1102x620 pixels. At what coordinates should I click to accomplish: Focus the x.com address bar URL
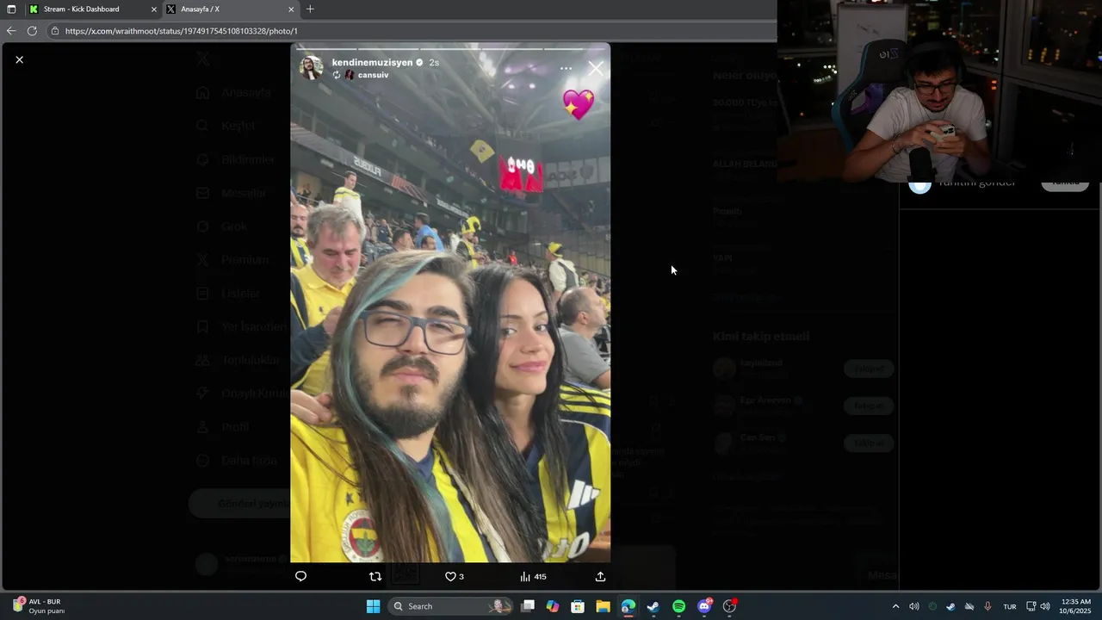(x=181, y=31)
